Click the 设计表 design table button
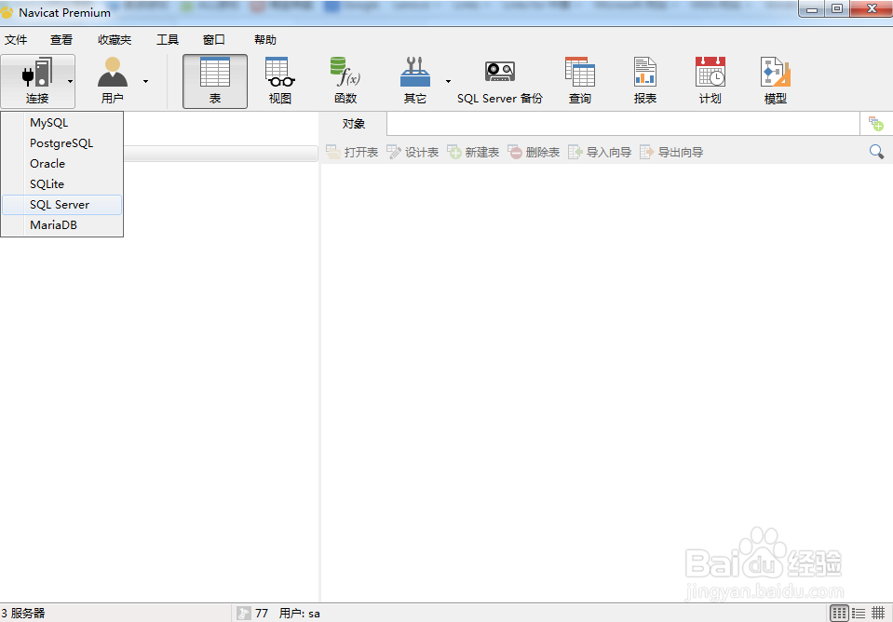Image resolution: width=893 pixels, height=622 pixels. [413, 152]
